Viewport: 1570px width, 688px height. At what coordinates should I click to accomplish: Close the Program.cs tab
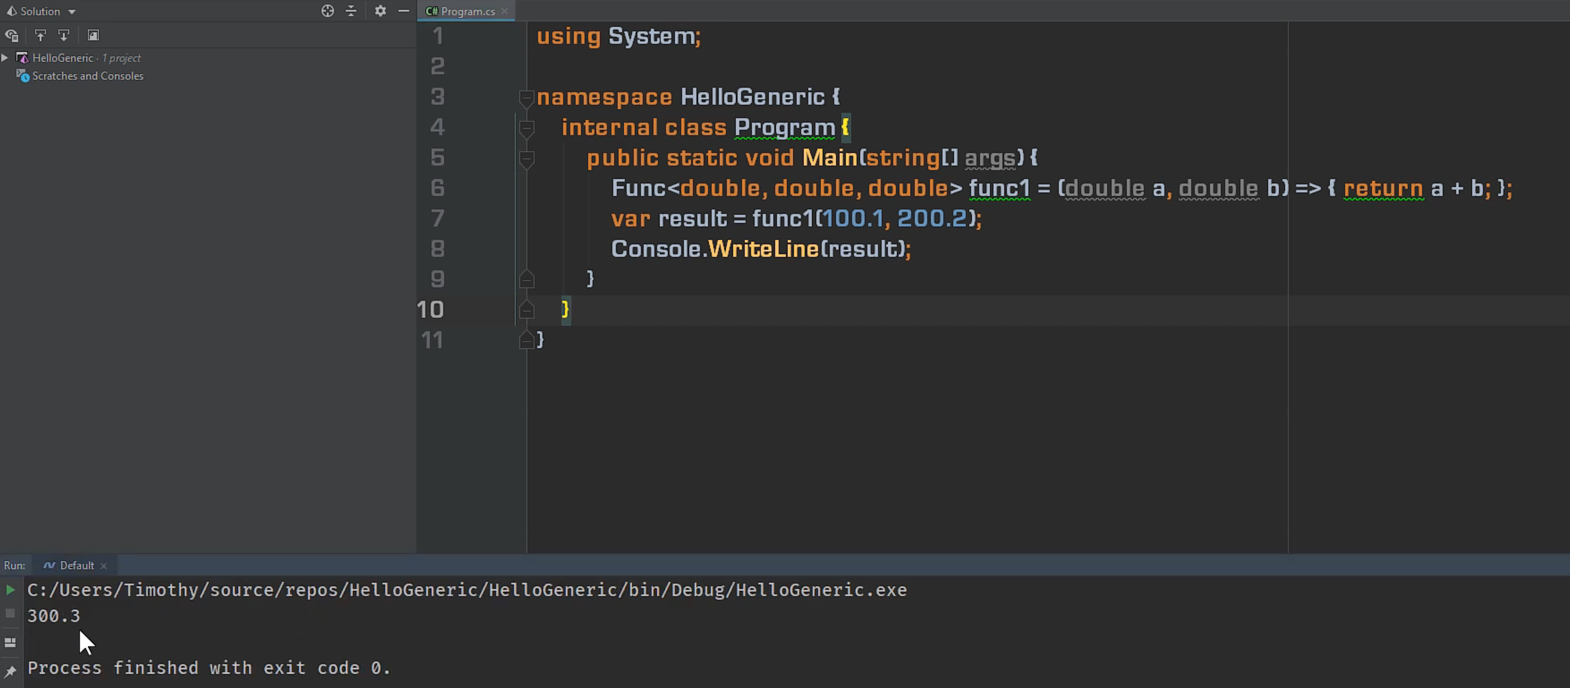pos(505,11)
